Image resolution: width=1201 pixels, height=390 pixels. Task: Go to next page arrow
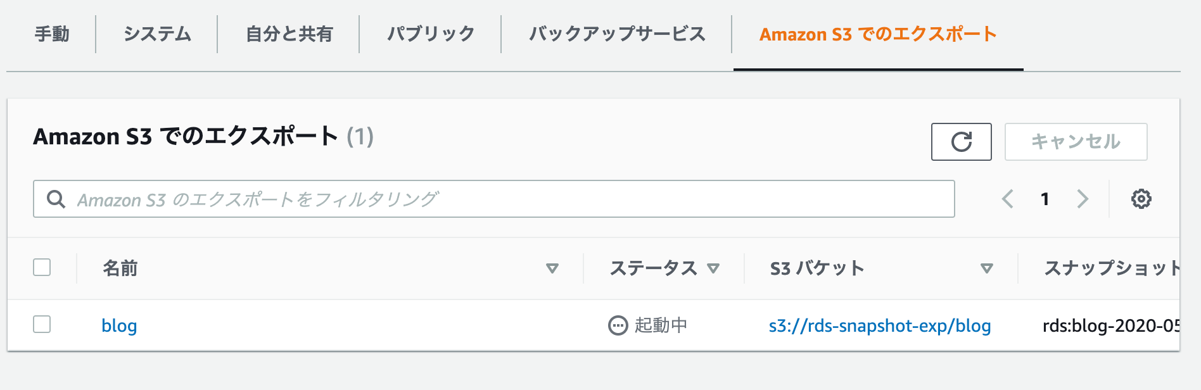1083,199
